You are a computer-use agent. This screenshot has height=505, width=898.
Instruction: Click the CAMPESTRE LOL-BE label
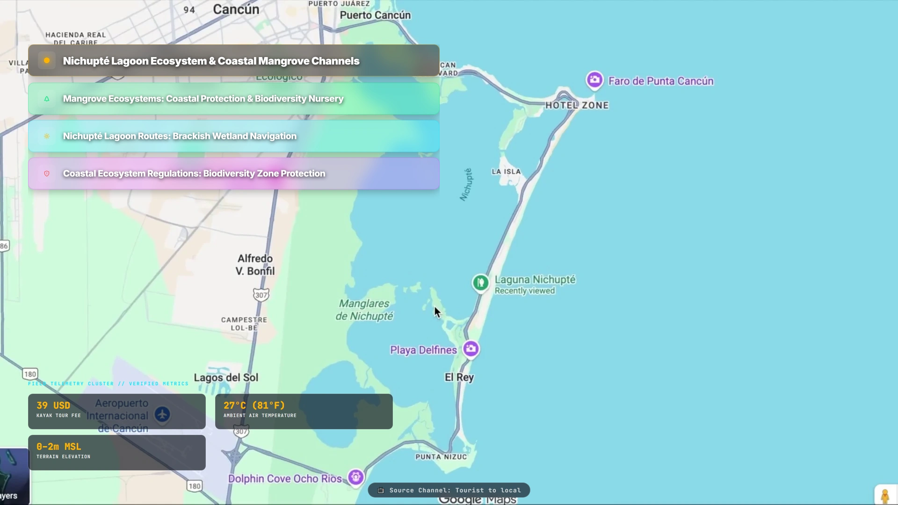pyautogui.click(x=244, y=324)
